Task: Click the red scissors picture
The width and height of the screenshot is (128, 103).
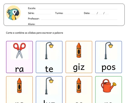Action: [19, 50]
